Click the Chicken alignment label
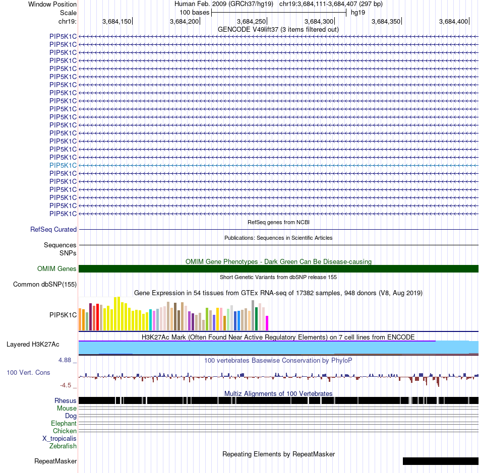Screen dimensions: 479x473 (x=65, y=431)
